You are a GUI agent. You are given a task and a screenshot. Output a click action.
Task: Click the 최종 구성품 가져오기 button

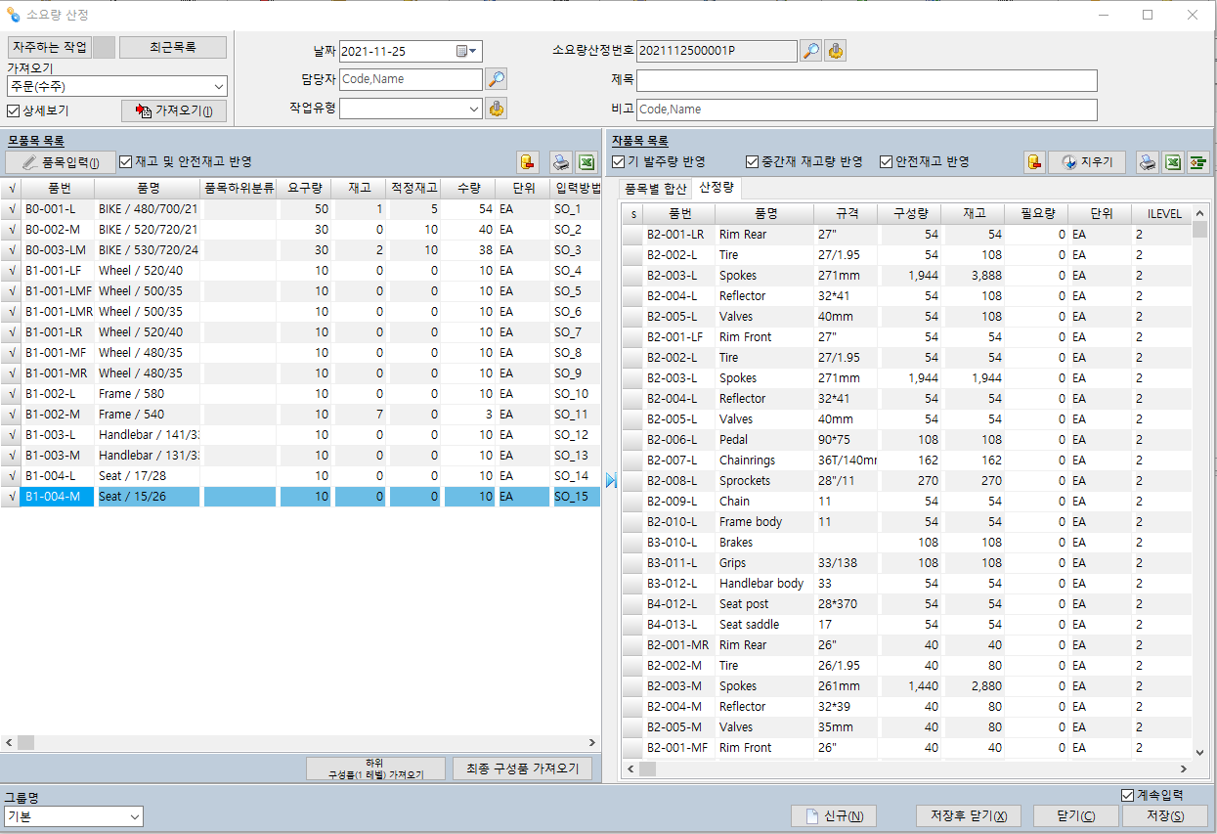tap(522, 768)
